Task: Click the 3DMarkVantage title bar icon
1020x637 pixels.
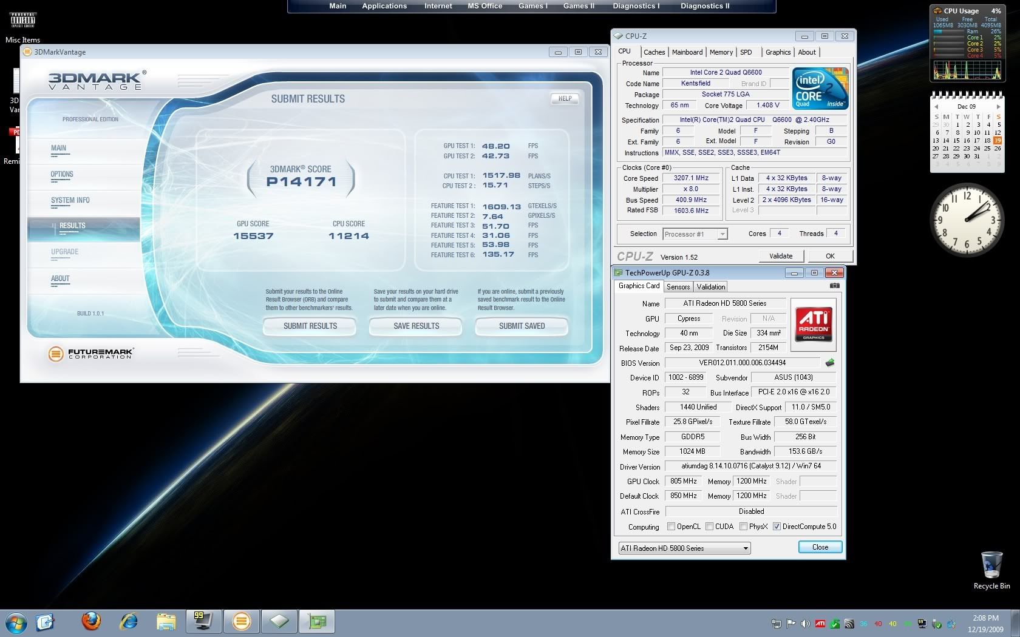Action: pyautogui.click(x=27, y=52)
